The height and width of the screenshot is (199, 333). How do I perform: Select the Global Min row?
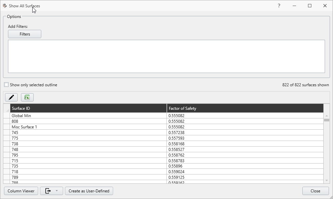point(163,116)
